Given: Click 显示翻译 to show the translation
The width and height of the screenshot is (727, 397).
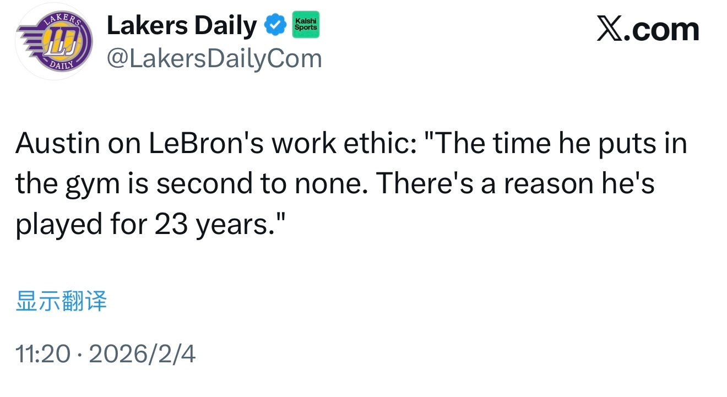Looking at the screenshot, I should [61, 302].
